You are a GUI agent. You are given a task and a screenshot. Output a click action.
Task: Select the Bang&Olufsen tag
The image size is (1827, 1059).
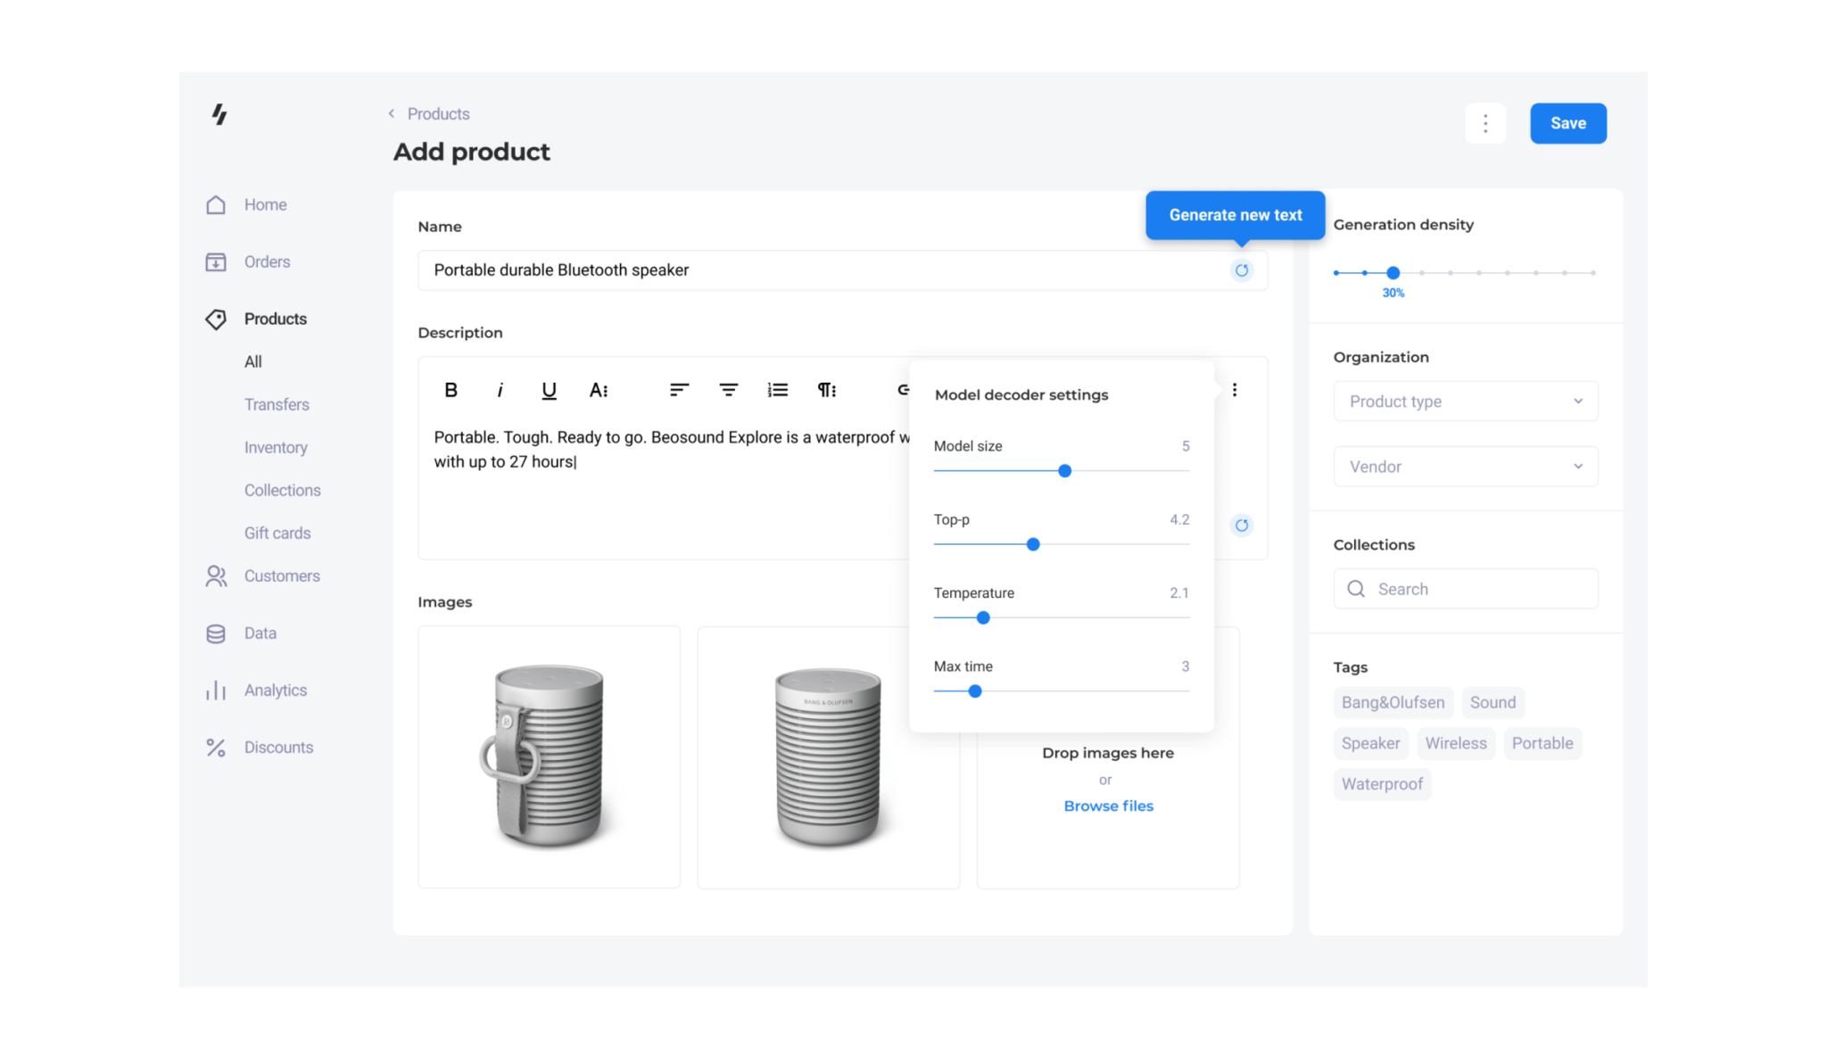(1393, 702)
